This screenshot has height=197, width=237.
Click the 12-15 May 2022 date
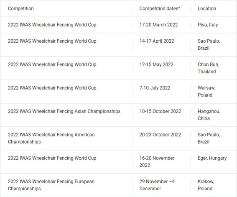(156, 64)
